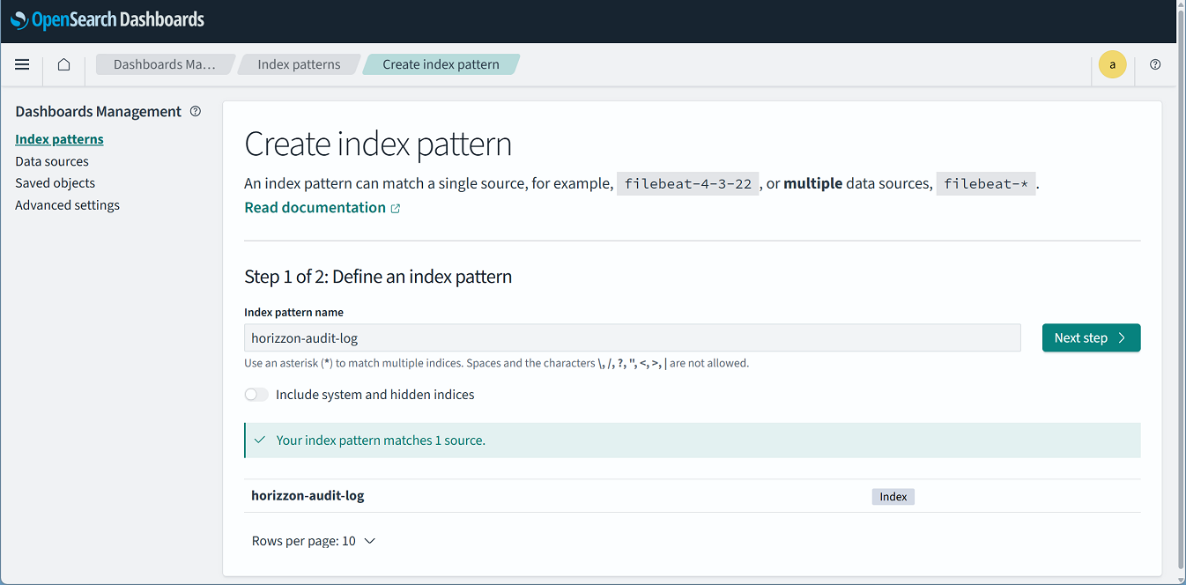Click the filebeat-* example code

point(986,184)
